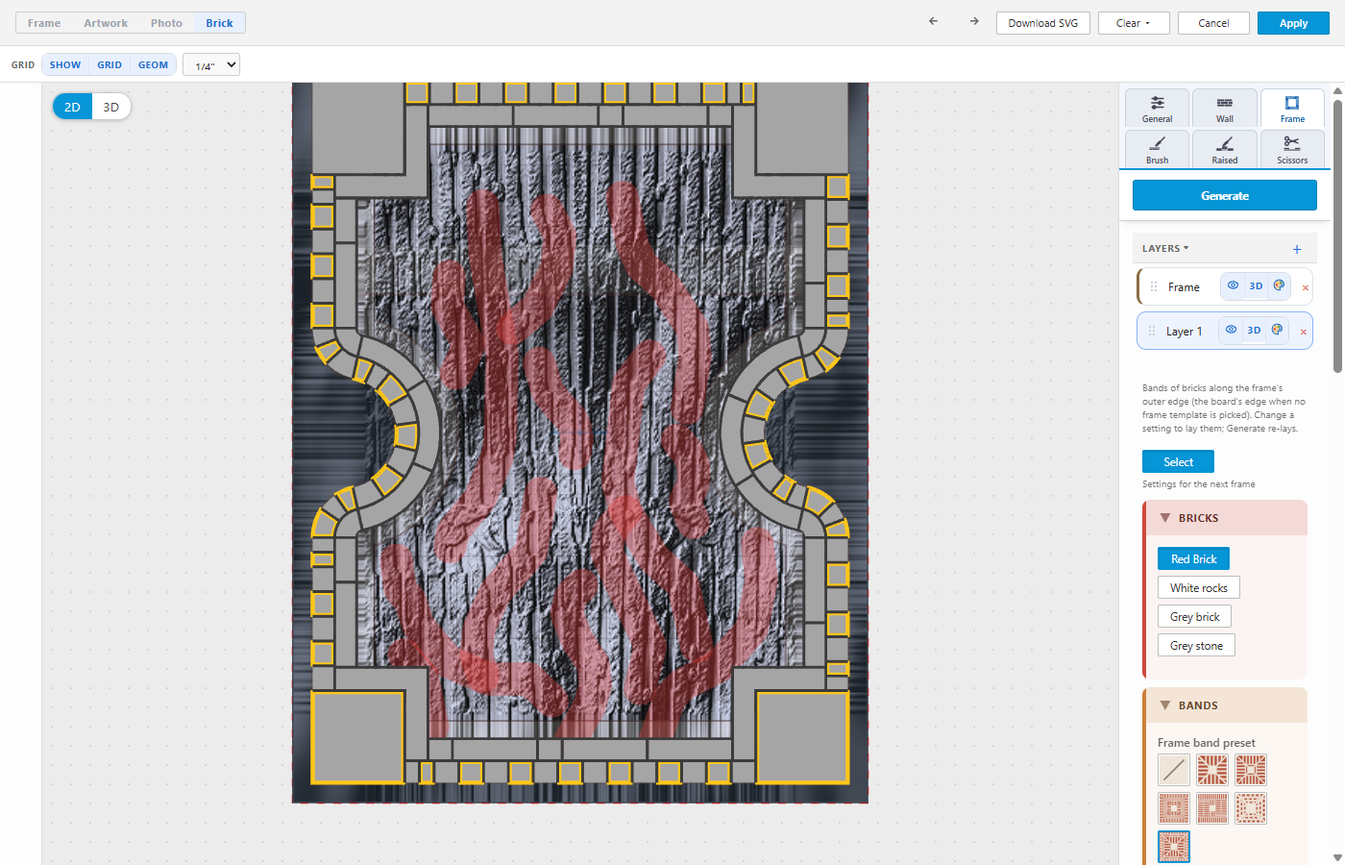This screenshot has height=865, width=1345.
Task: Select the blue-outlined active band preset
Action: (x=1174, y=847)
